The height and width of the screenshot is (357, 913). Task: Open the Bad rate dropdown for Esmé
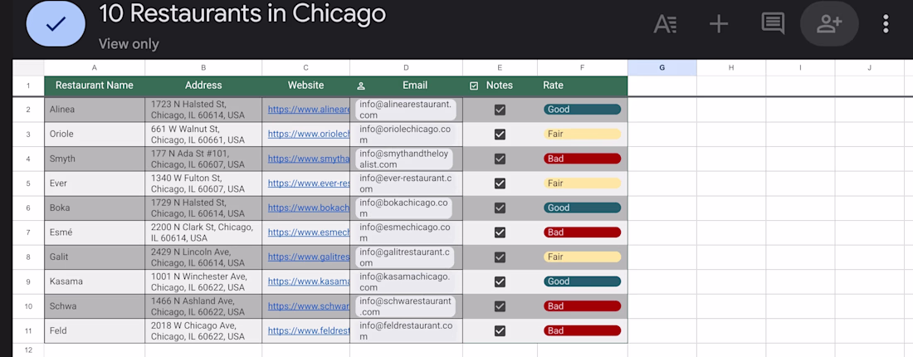(x=583, y=232)
